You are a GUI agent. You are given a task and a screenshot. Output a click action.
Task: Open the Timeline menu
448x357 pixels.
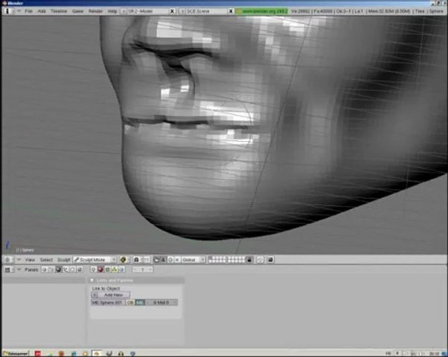coord(59,11)
